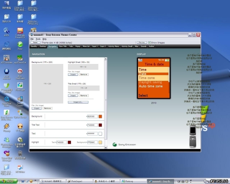Pick the Highlight Text dark red swatch
Image resolution: width=230 pixels, height=184 pixels.
point(69,142)
